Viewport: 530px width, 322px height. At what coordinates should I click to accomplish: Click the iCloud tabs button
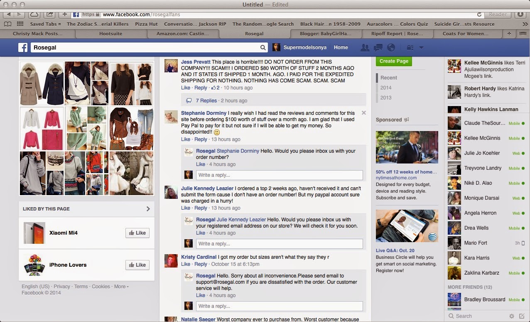[34, 14]
